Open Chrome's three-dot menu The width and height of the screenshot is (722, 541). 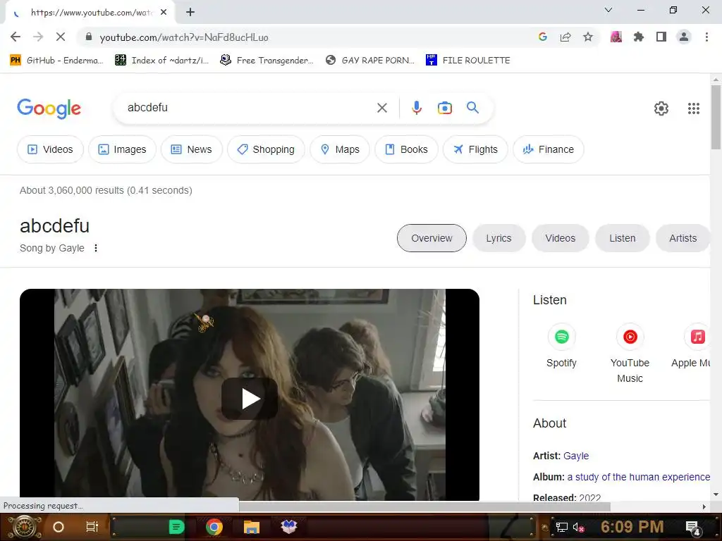706,37
